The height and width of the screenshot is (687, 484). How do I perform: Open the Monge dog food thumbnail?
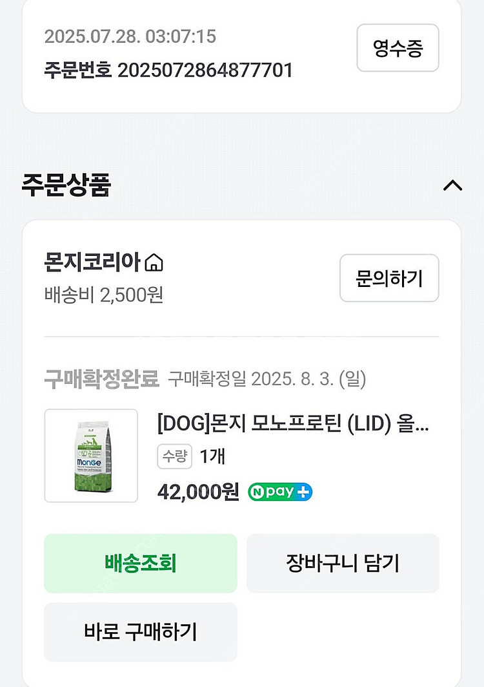coord(91,456)
